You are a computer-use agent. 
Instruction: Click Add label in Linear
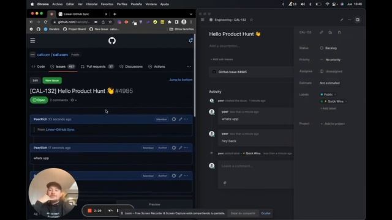[328, 109]
